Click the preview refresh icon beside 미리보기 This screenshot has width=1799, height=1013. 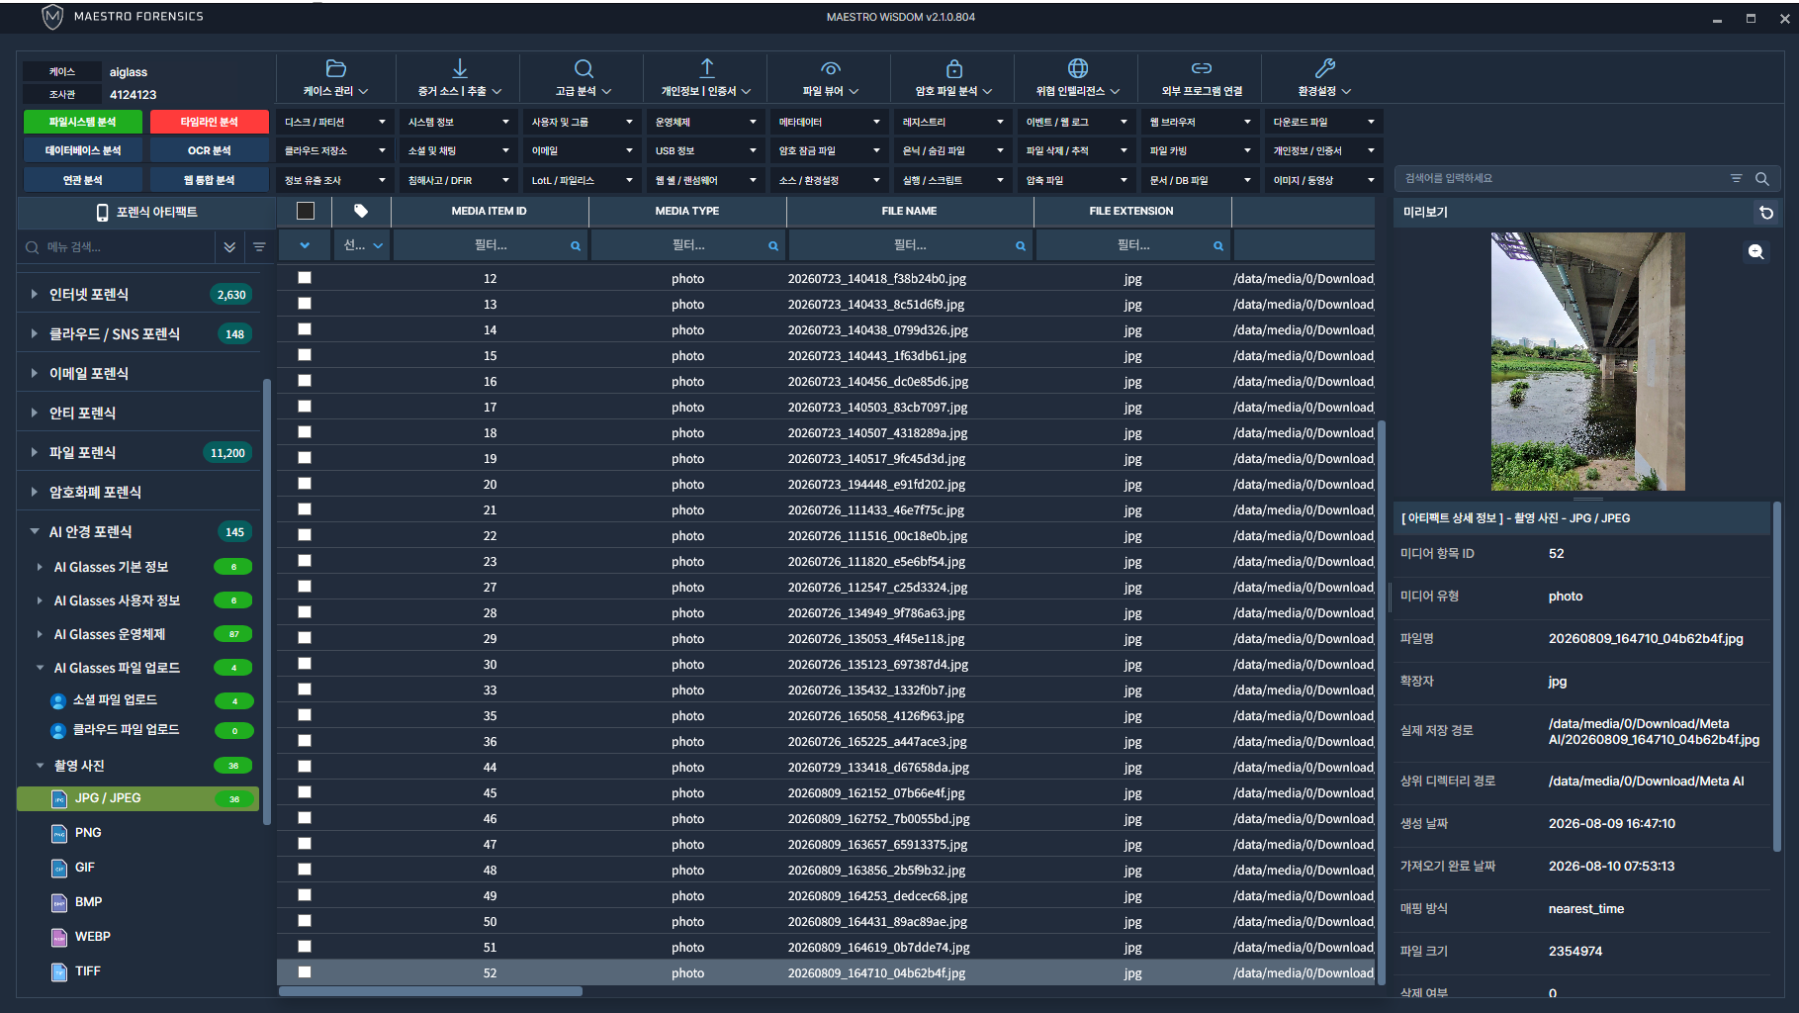click(1766, 213)
